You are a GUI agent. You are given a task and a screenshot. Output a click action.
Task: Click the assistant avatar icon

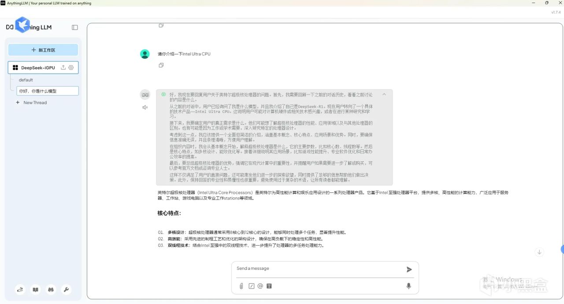pyautogui.click(x=145, y=94)
